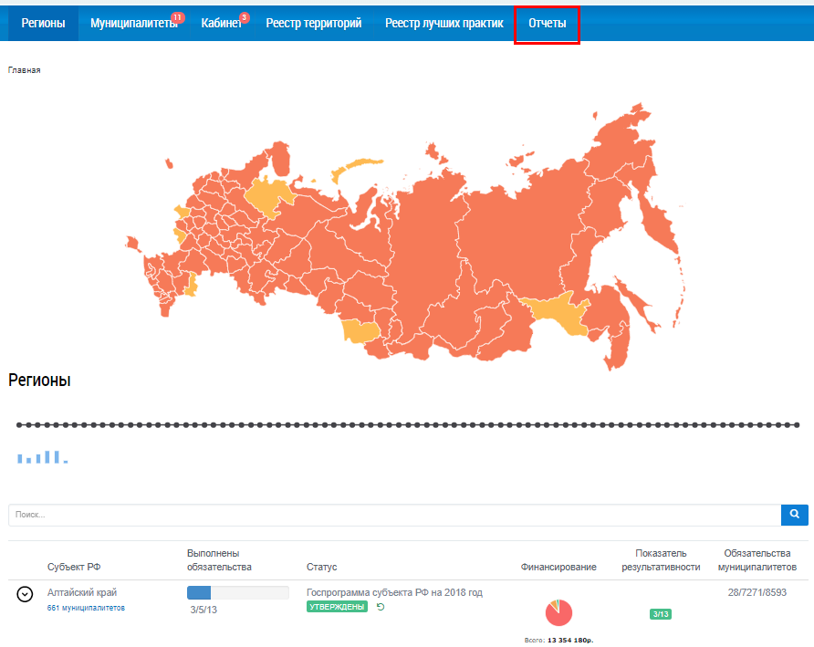Expand the Алтайский край row

click(26, 594)
